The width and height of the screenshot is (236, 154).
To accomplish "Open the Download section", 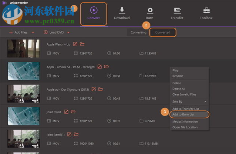I will pyautogui.click(x=122, y=14).
